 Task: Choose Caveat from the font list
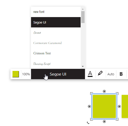(56, 33)
